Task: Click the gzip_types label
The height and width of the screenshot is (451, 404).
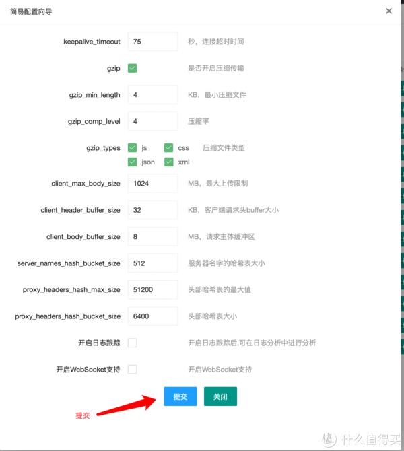Action: [x=103, y=148]
